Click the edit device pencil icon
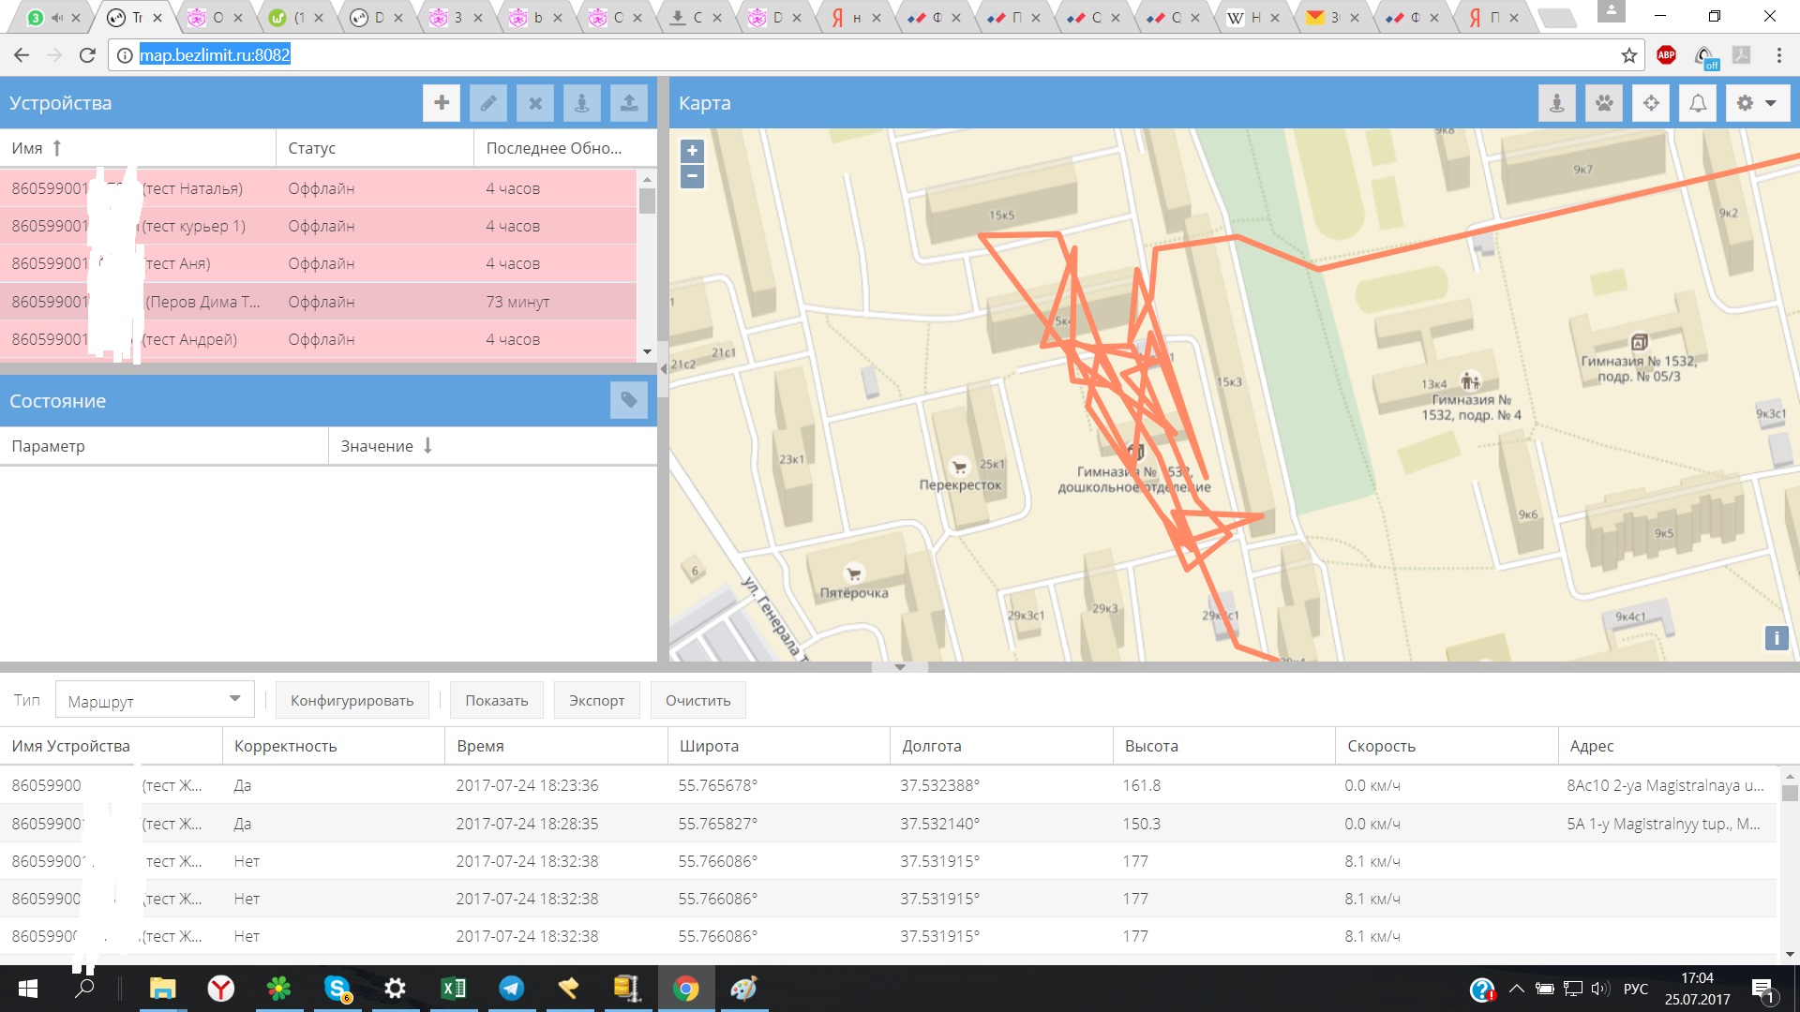Screen dimensions: 1800x1012 [487, 103]
